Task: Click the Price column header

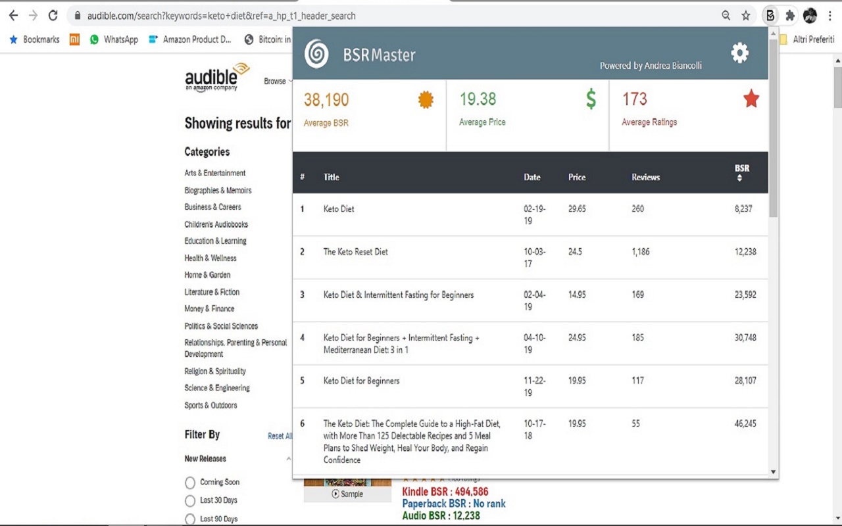Action: (577, 178)
